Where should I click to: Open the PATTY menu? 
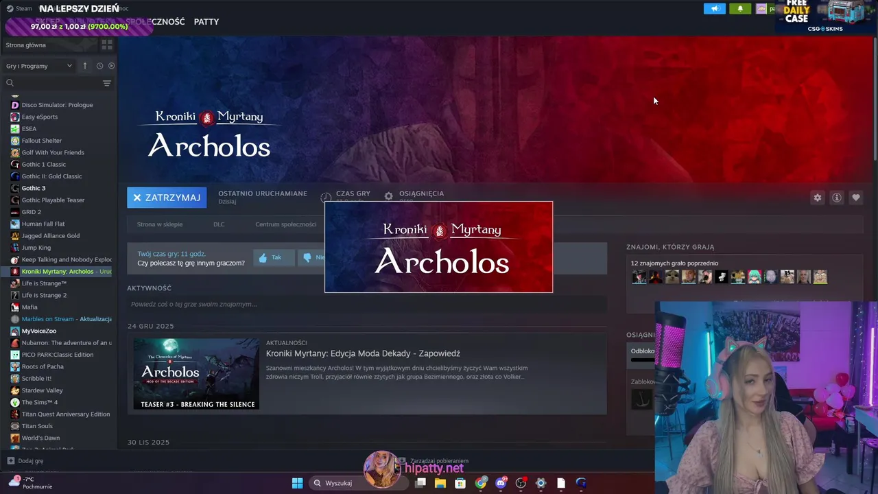(x=206, y=22)
